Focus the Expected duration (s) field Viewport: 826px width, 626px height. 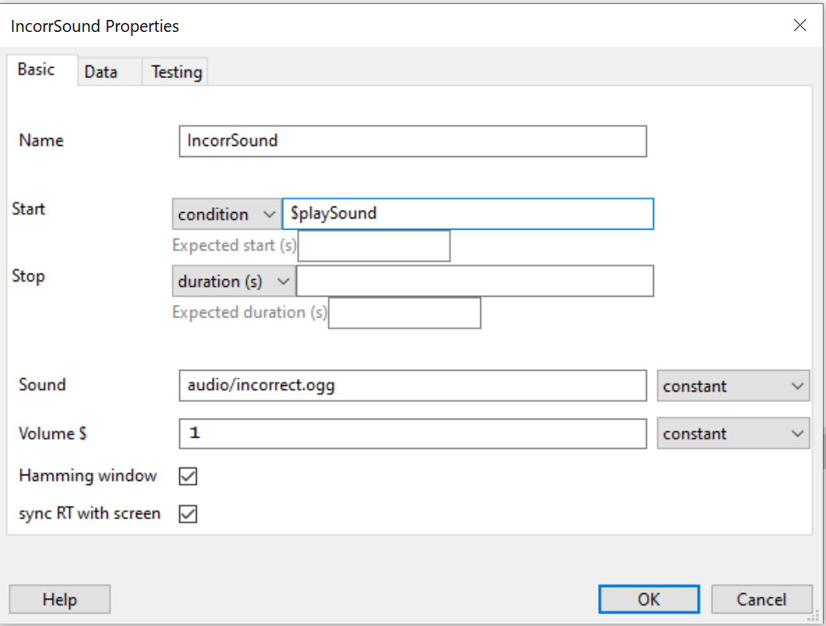coord(405,313)
